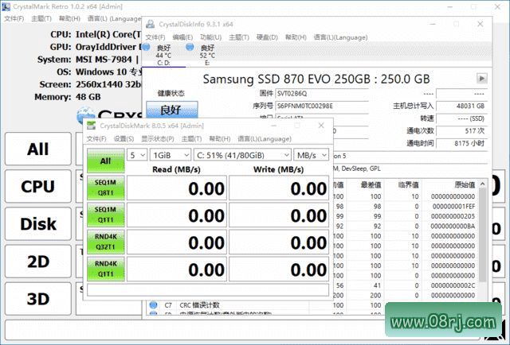Click the CrystalDiskInfo title bar app icon
This screenshot has width=510, height=345.
point(149,25)
